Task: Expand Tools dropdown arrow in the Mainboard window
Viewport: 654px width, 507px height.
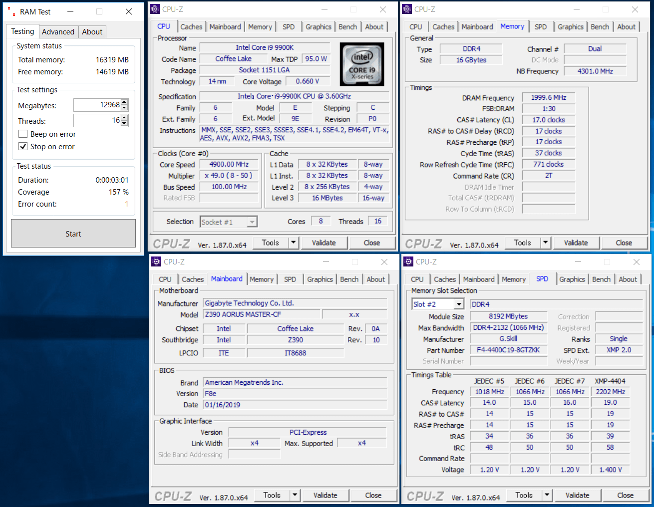Action: coord(295,495)
